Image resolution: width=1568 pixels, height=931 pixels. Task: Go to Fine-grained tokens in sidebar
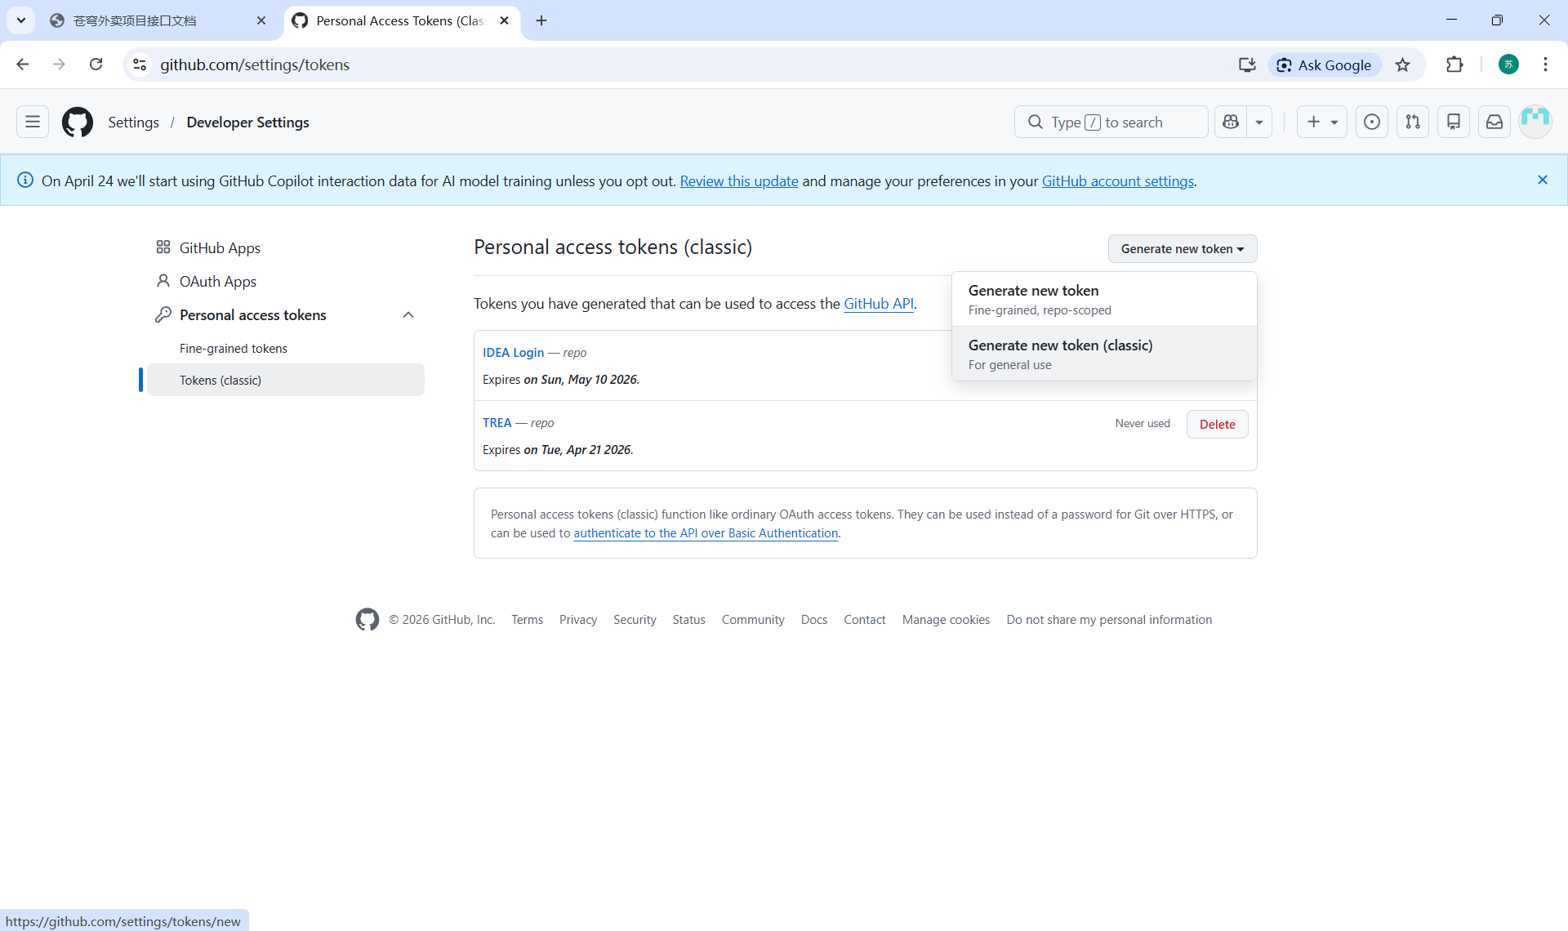(x=234, y=349)
